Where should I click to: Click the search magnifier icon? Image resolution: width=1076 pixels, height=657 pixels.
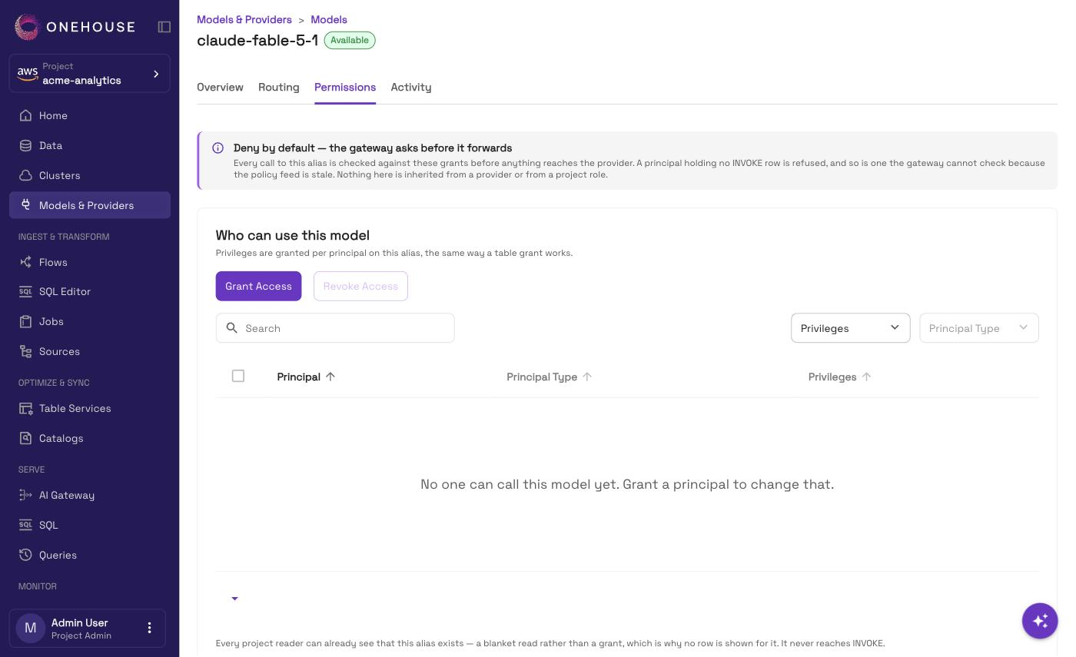232,328
